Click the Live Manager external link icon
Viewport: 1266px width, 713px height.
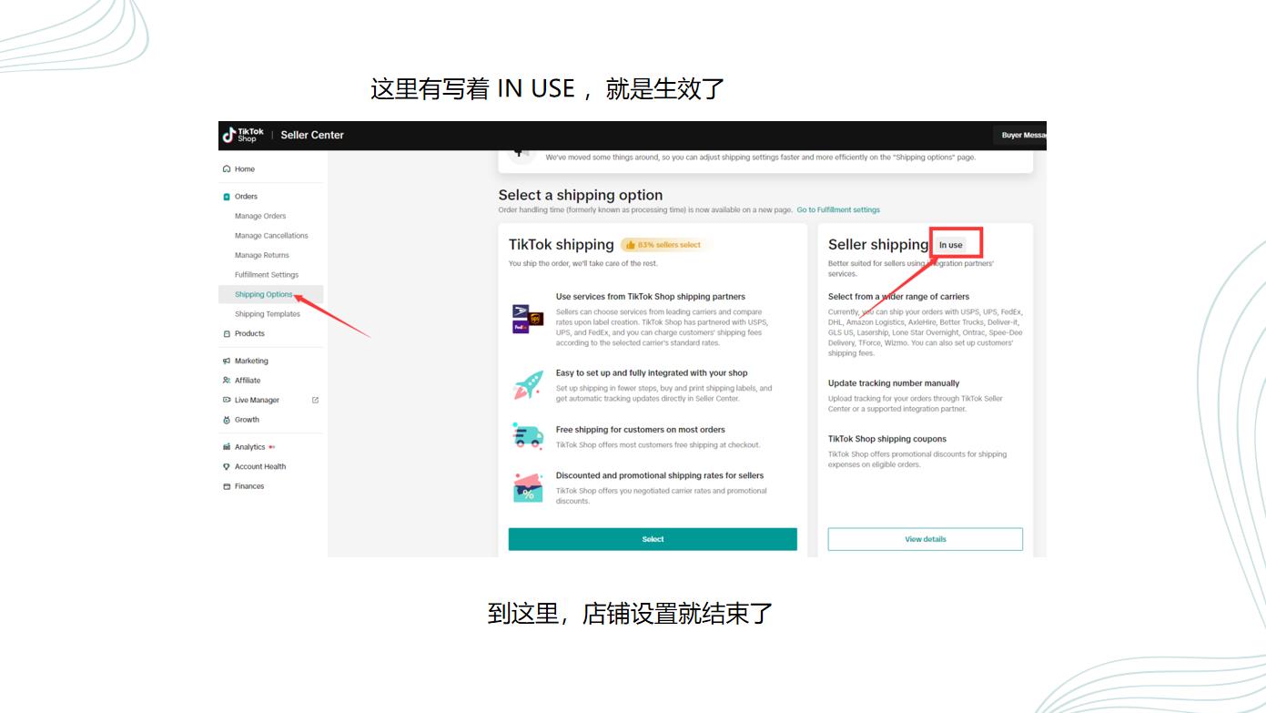[316, 401]
